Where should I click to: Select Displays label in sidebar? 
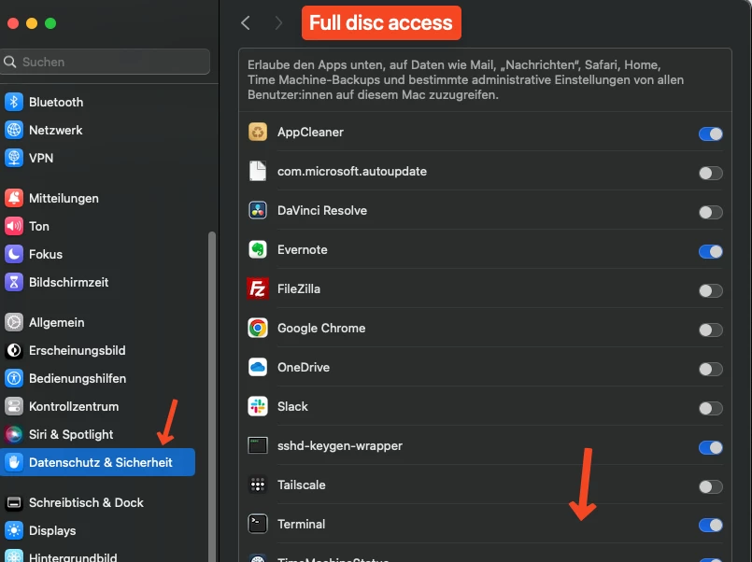pyautogui.click(x=52, y=531)
